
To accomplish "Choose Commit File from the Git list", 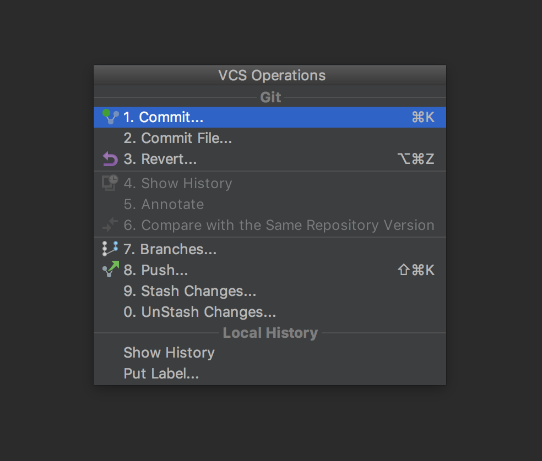I will (x=177, y=138).
